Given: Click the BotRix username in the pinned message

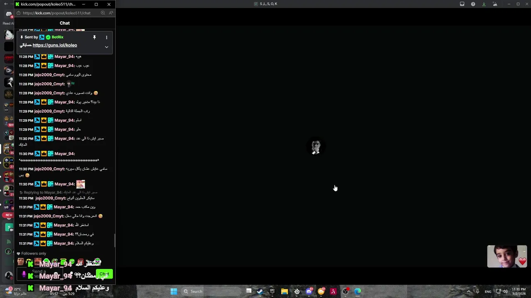Looking at the screenshot, I should click(58, 37).
